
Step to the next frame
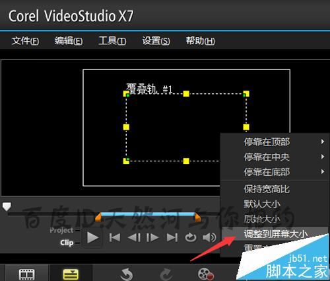point(152,238)
